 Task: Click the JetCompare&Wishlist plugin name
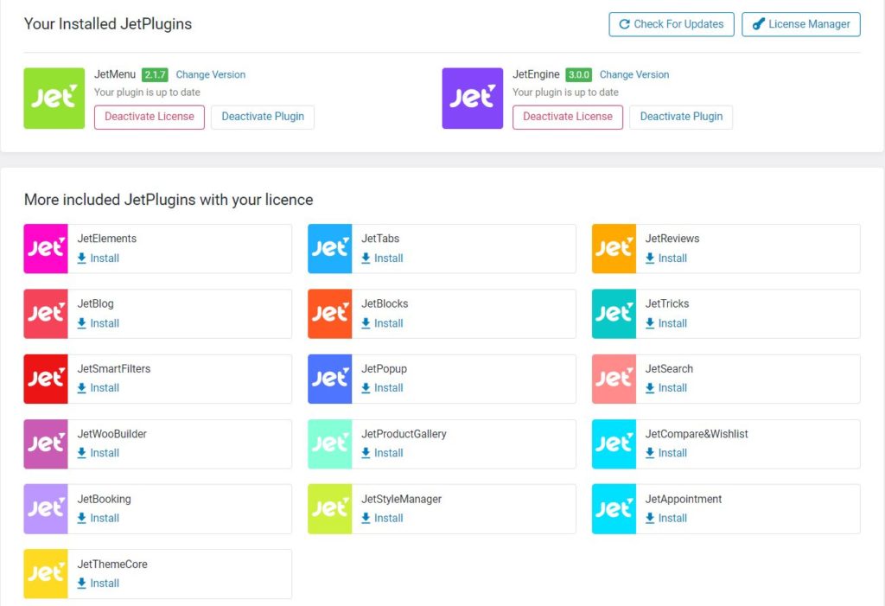(x=697, y=434)
